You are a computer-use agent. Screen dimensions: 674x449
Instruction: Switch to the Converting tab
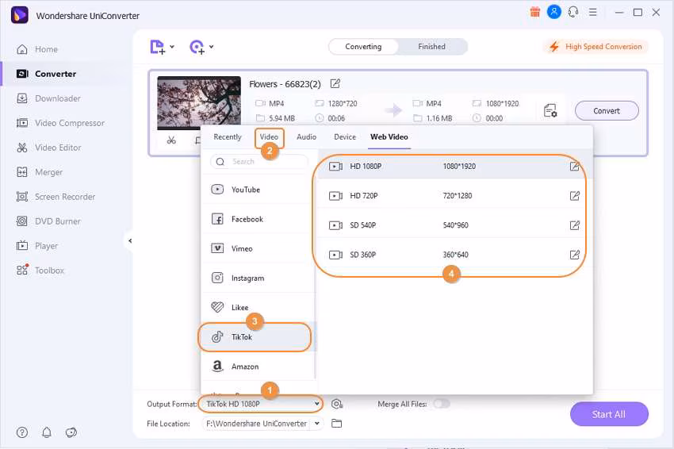(363, 47)
